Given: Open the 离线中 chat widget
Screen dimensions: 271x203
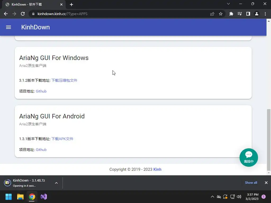Looking at the screenshot, I should pos(249,158).
